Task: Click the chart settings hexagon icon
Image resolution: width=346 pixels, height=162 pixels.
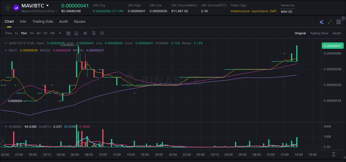Action: pos(102,33)
